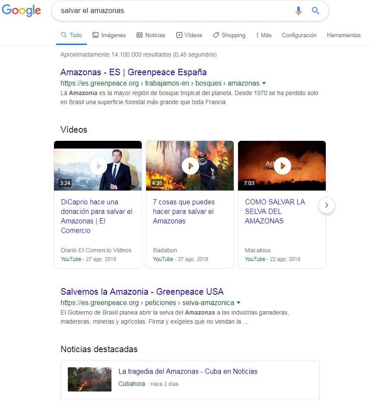This screenshot has width=372, height=401.
Task: Click the 3:24 duration badge
Action: coord(65,183)
